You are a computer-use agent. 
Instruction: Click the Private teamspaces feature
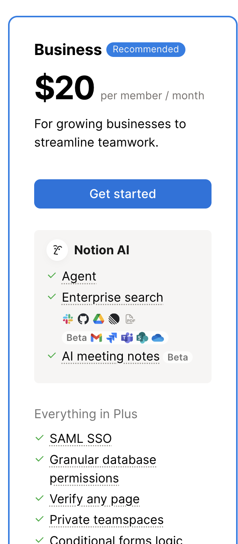point(107,520)
